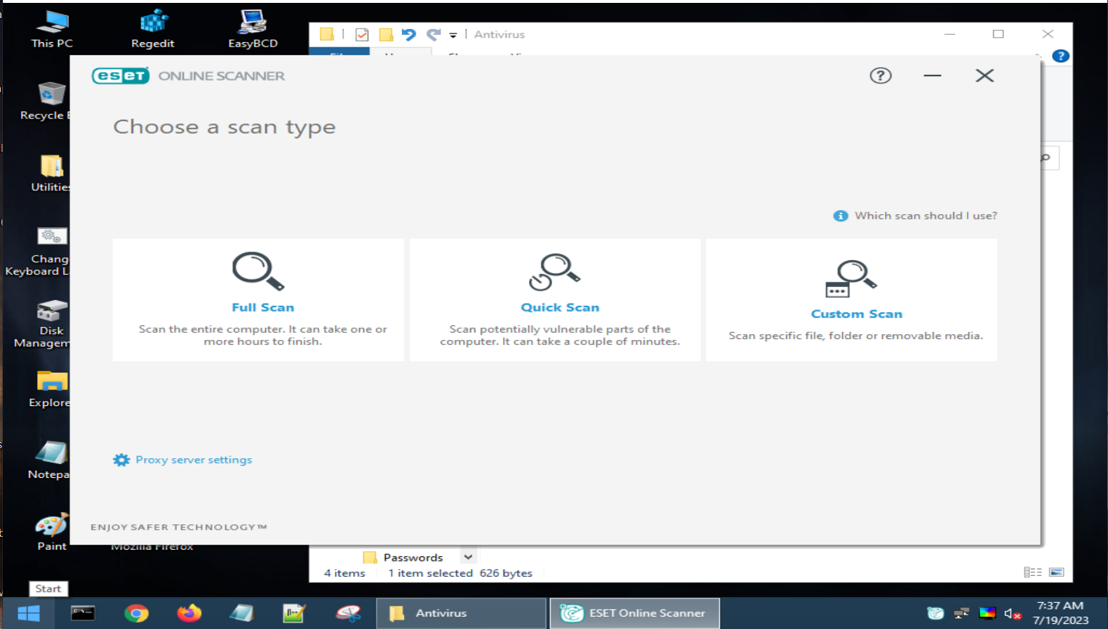Select the Passwords folder in Antivirus window
This screenshot has height=629, width=1108.
[403, 557]
